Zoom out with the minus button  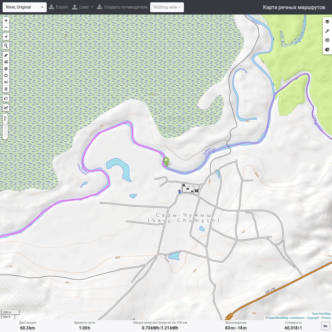click(x=6, y=27)
